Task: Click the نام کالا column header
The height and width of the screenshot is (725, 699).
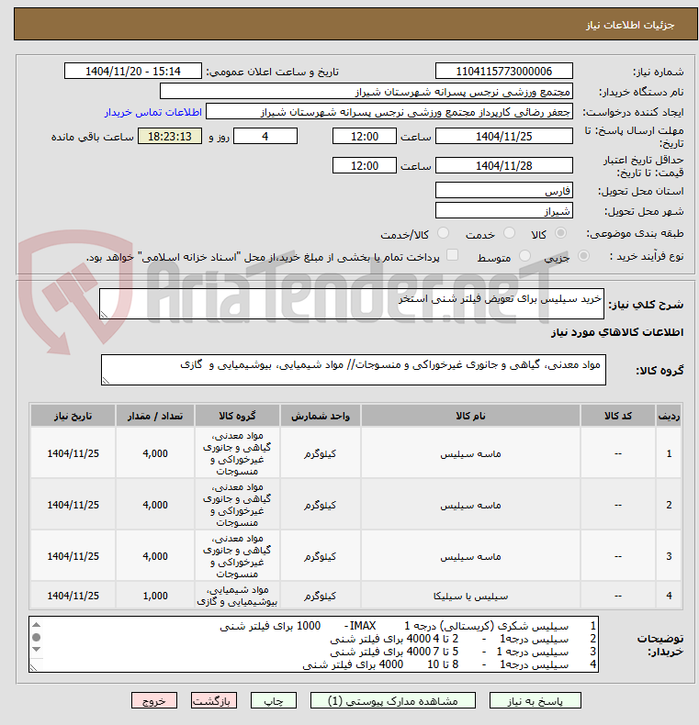Action: 470,416
